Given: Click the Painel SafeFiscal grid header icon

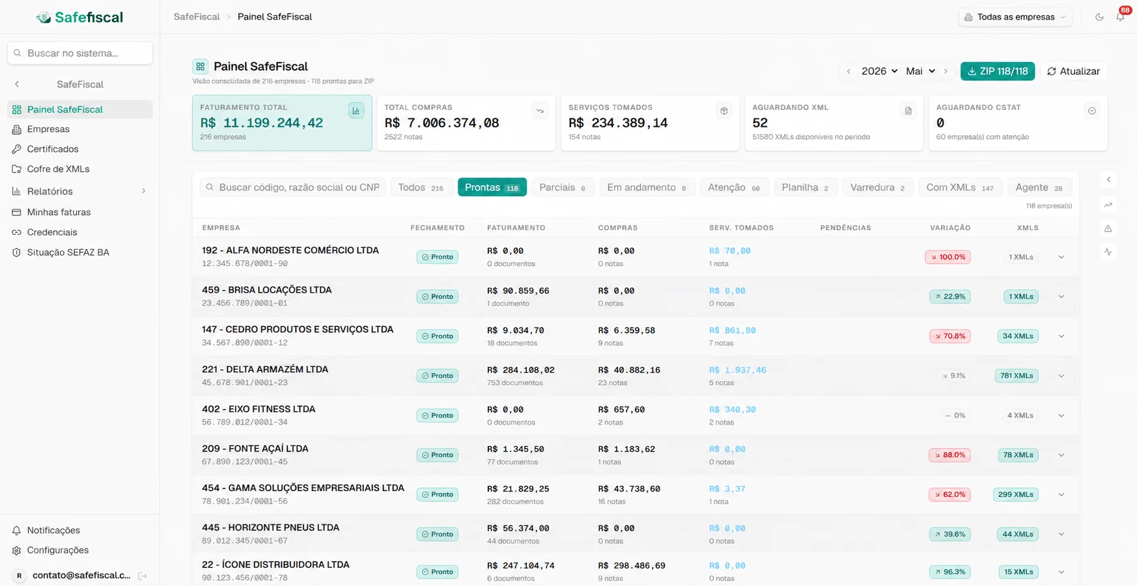Looking at the screenshot, I should pyautogui.click(x=201, y=66).
